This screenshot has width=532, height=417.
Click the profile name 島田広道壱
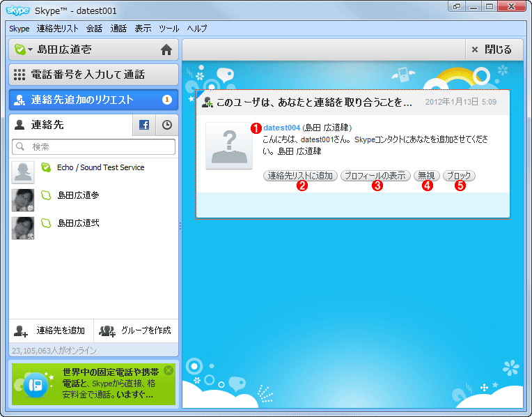tap(64, 50)
